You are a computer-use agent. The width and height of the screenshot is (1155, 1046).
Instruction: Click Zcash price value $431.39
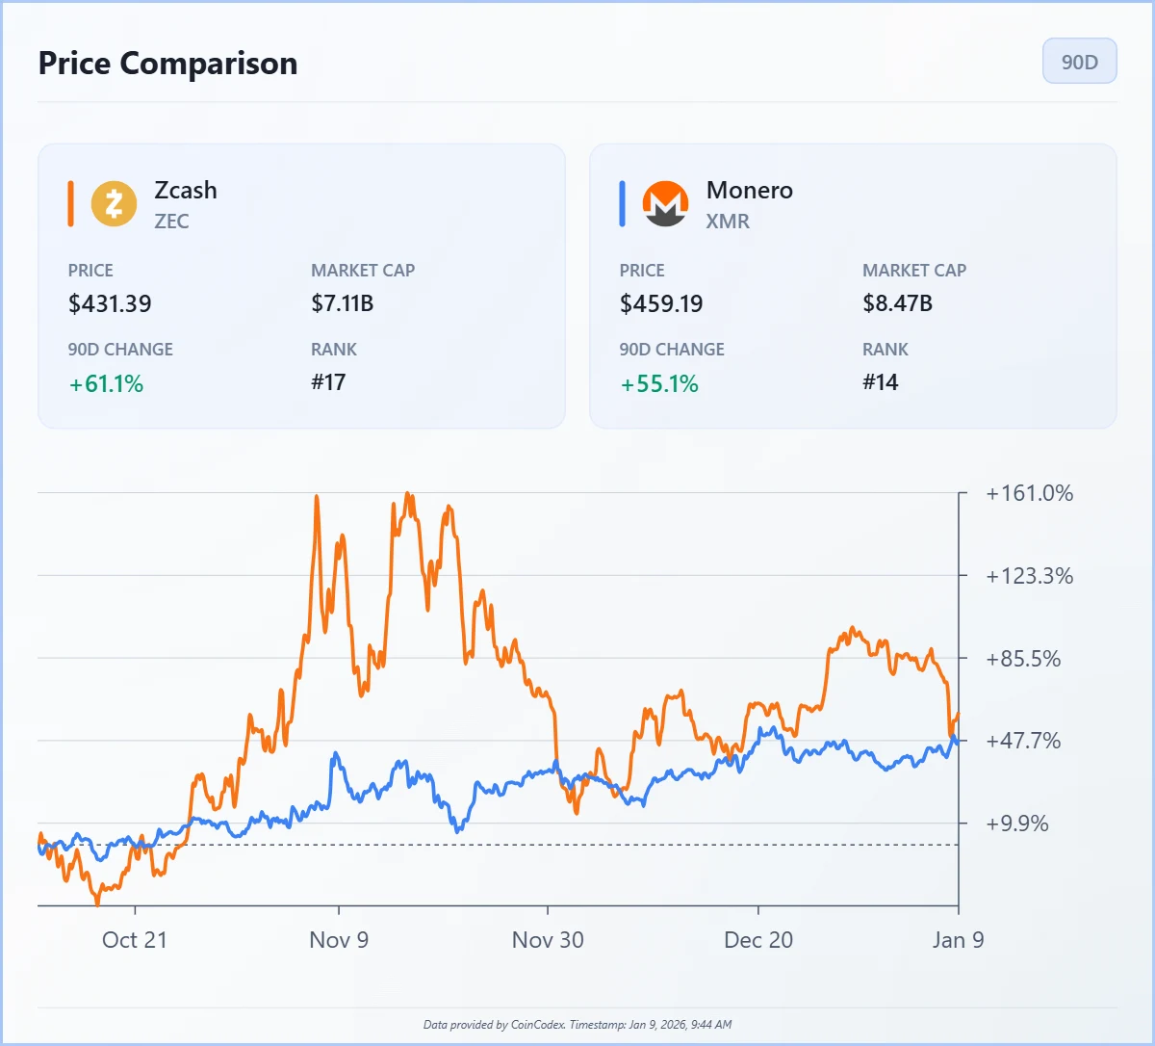(110, 303)
